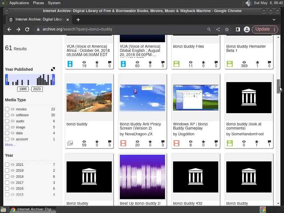Open the Chrome profile avatar
Image resolution: width=284 pixels, height=213 pixels.
(247, 29)
